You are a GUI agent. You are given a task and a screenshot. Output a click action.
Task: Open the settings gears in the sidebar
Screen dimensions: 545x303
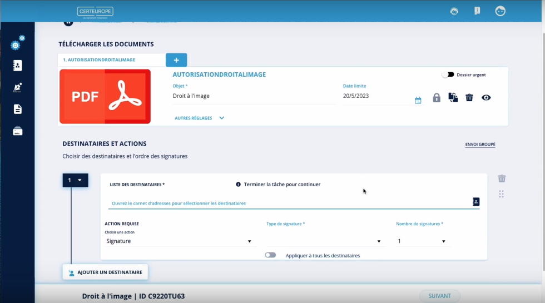pyautogui.click(x=17, y=44)
